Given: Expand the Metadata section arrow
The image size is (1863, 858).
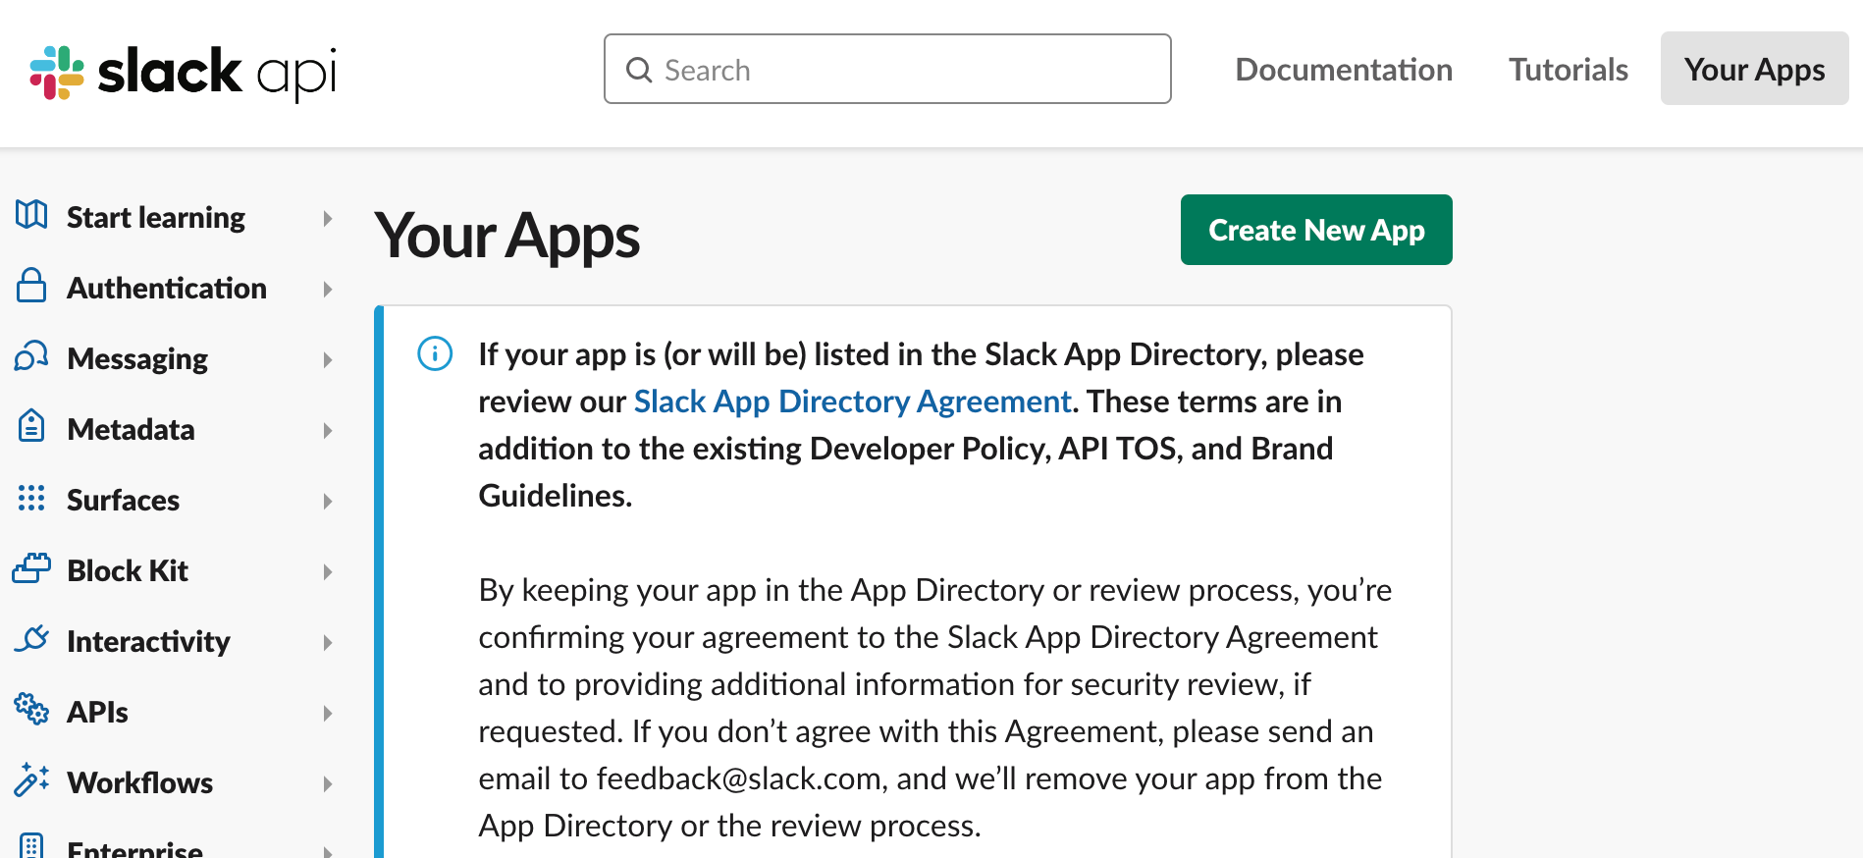Looking at the screenshot, I should tap(328, 430).
